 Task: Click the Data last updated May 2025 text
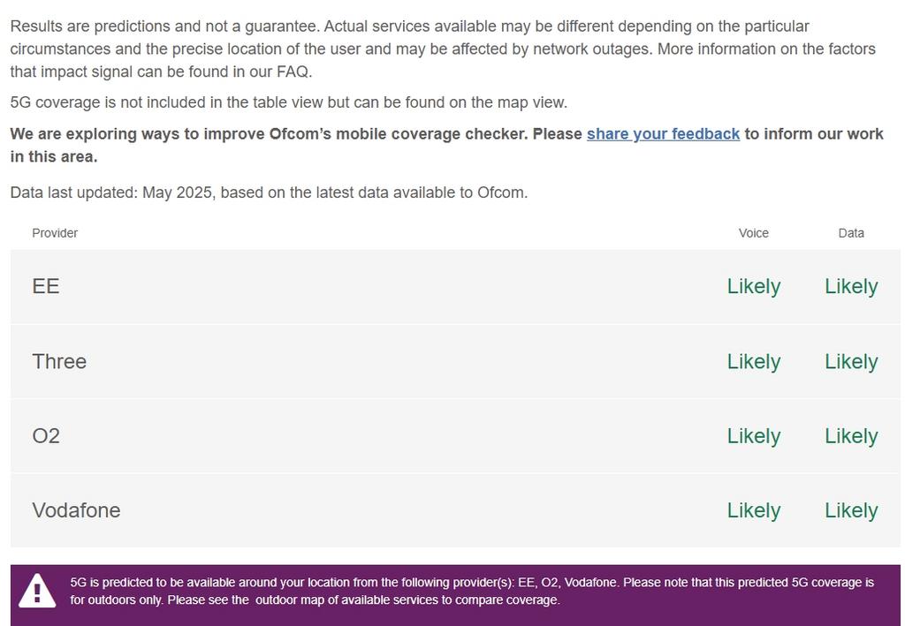[x=269, y=192]
